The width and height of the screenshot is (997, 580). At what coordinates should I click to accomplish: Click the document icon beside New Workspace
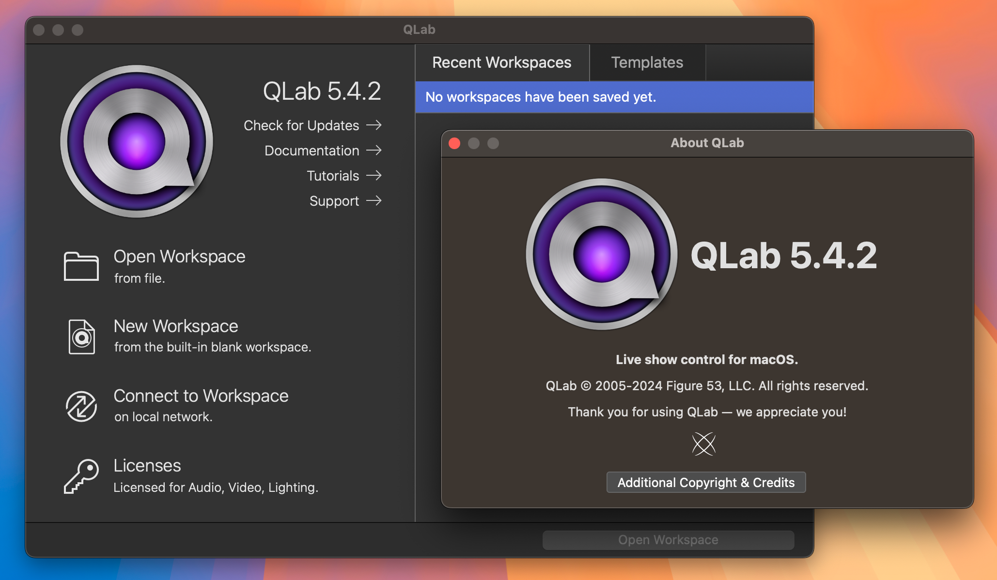(x=81, y=336)
